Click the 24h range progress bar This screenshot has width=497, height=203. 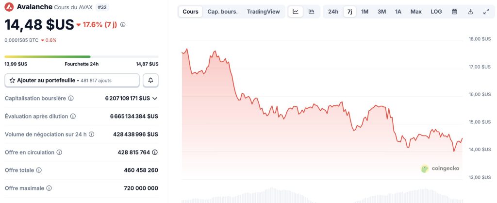(81, 57)
